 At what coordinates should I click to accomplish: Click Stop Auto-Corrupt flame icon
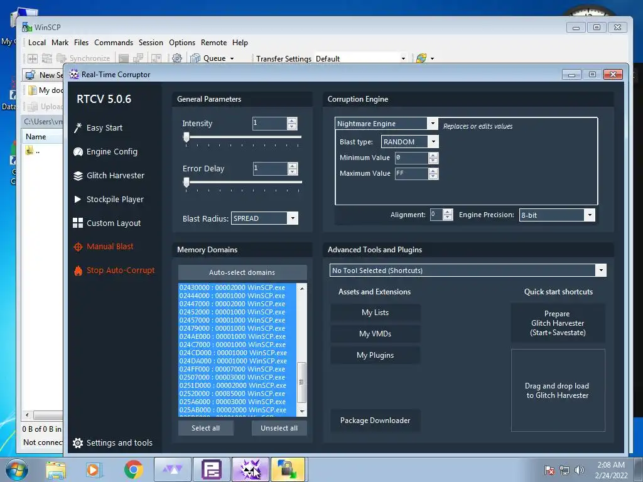tap(78, 270)
